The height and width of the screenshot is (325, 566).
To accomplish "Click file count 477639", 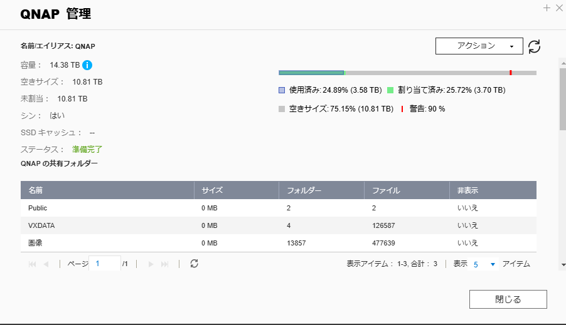I will coord(383,243).
